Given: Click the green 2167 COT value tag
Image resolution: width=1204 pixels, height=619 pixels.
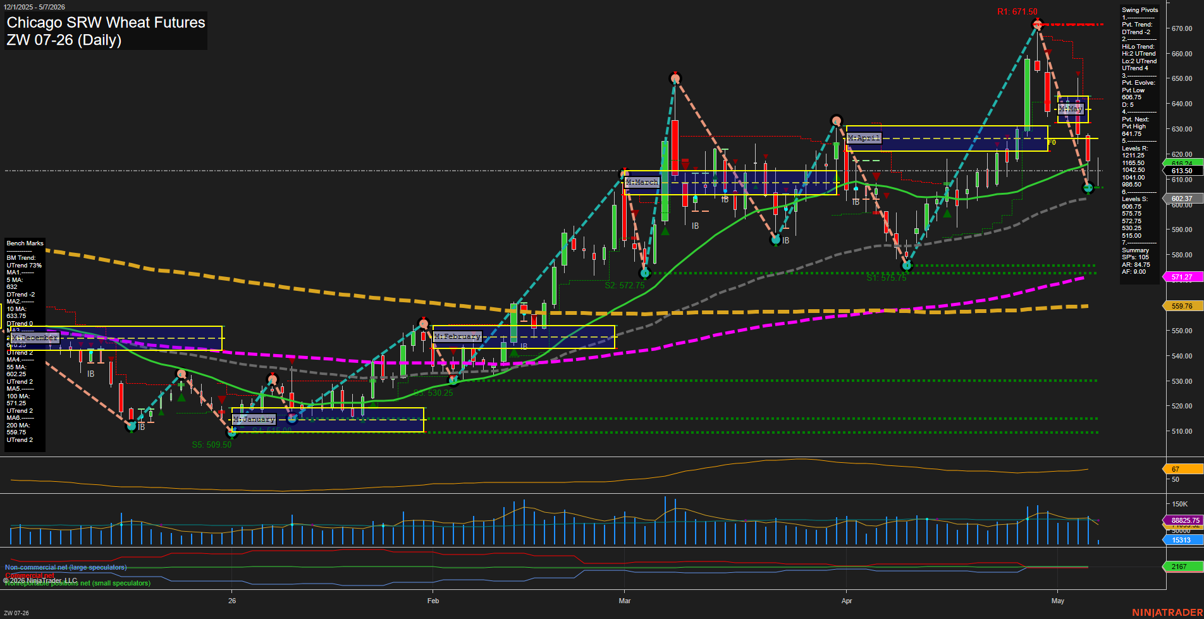Looking at the screenshot, I should coord(1182,567).
